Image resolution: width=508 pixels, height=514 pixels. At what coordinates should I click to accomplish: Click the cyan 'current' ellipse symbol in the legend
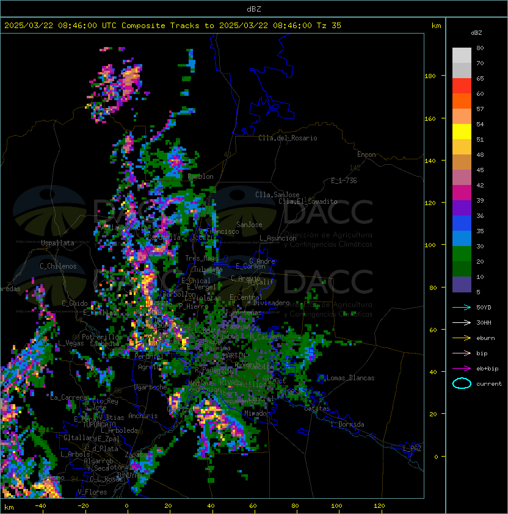tap(462, 383)
